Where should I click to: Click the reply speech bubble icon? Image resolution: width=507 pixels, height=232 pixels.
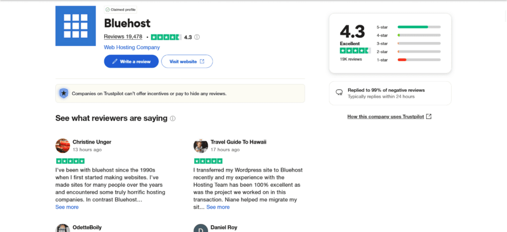(x=339, y=93)
